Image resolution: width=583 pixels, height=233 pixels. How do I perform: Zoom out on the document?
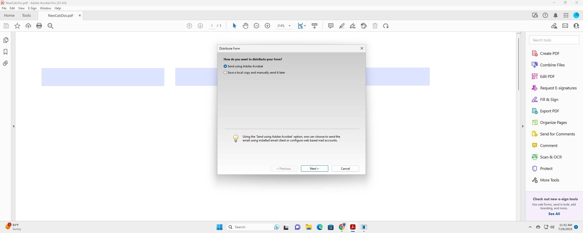tap(256, 26)
